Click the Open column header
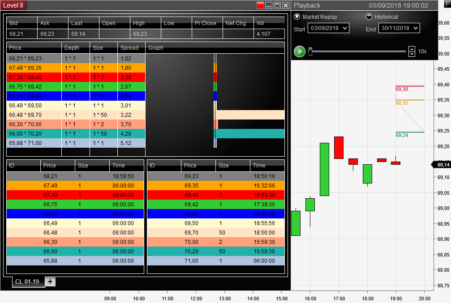The height and width of the screenshot is (303, 451). point(115,23)
